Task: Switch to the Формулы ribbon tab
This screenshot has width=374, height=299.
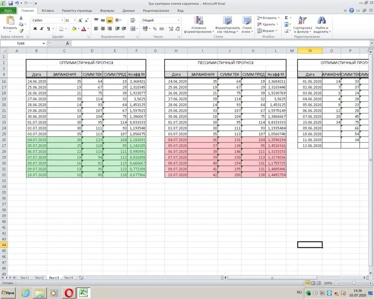Action: (107, 10)
